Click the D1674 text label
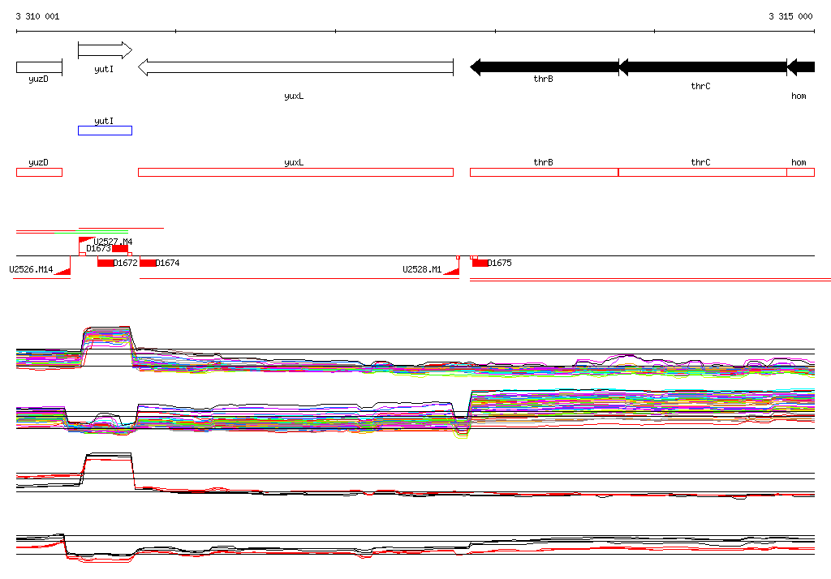This screenshot has width=831, height=579. pyautogui.click(x=167, y=263)
